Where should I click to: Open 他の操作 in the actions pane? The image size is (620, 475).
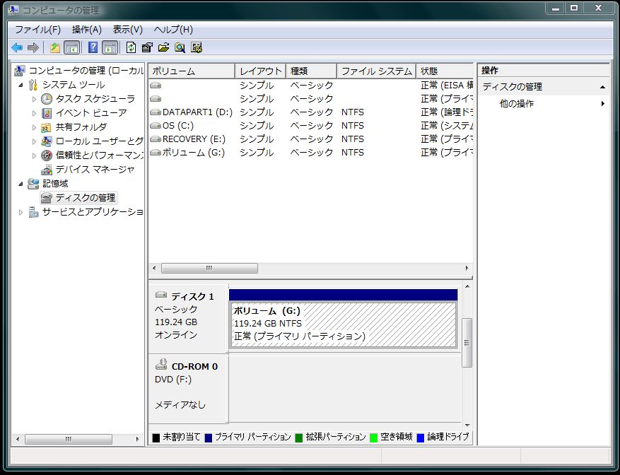pos(517,104)
